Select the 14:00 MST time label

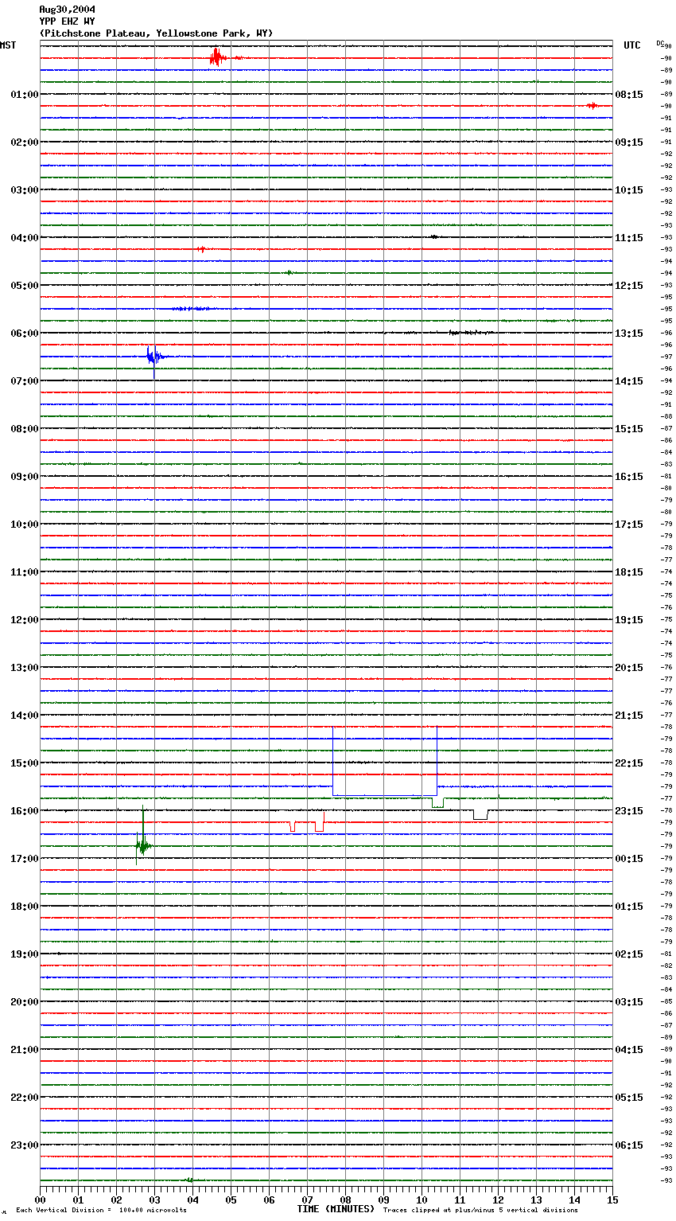click(x=25, y=716)
